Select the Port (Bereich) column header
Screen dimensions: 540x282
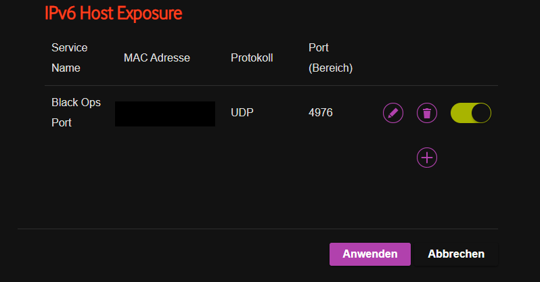click(330, 57)
